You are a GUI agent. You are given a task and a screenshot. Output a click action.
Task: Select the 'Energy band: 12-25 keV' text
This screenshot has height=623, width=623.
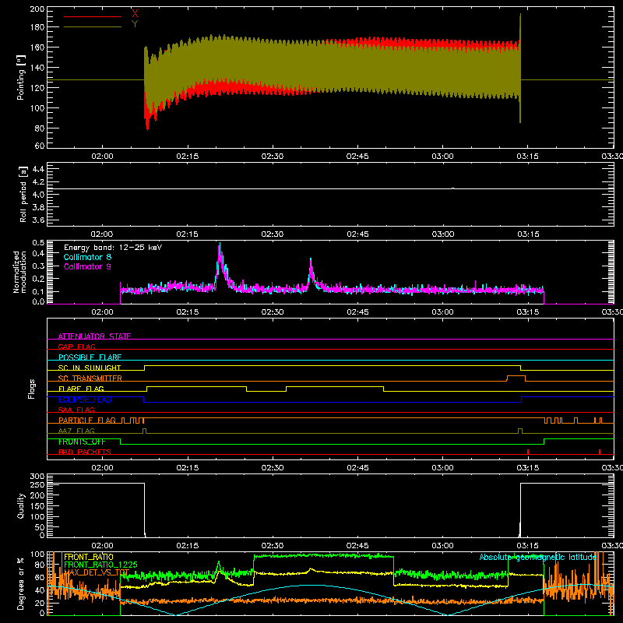pyautogui.click(x=113, y=248)
